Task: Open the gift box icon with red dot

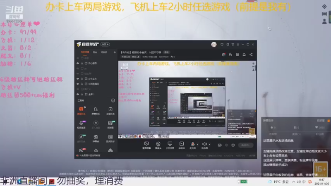Action: 223,55
